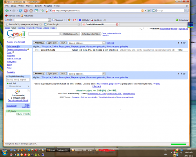Open the Spam folder
This screenshot has height=157, width=196.
9,65
